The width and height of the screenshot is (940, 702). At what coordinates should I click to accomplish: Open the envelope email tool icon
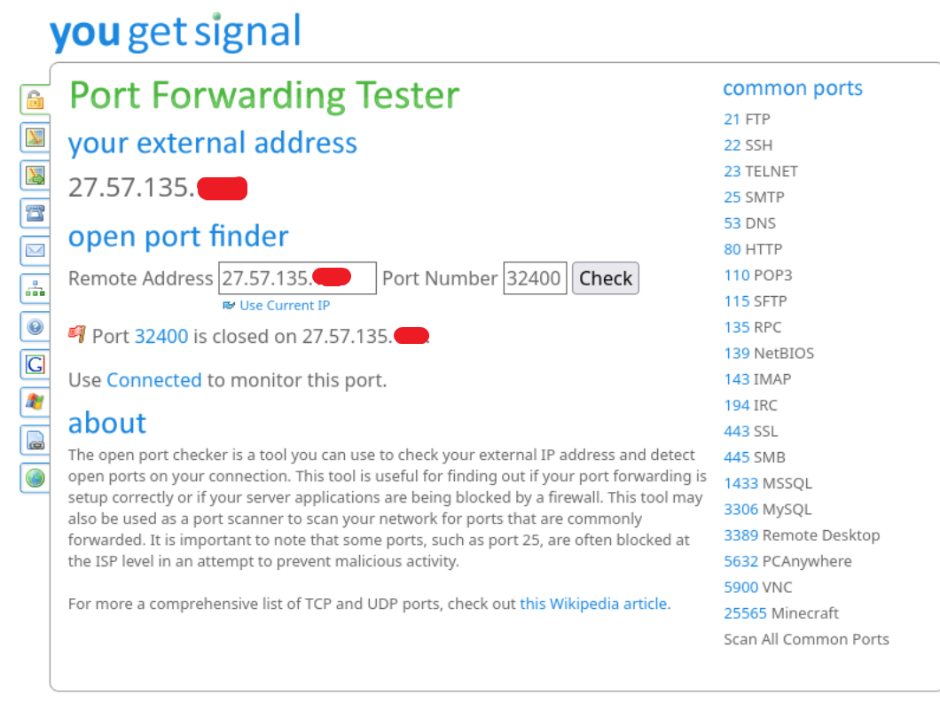[35, 251]
